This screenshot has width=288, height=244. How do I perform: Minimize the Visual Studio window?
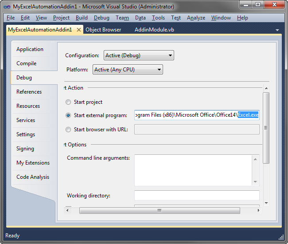246,5
